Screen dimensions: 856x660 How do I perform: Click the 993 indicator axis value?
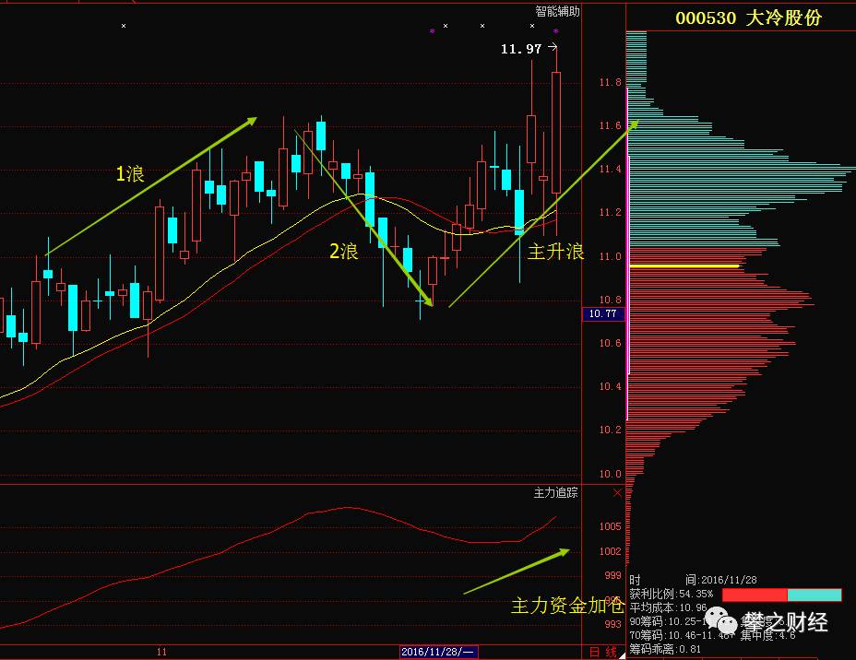tap(612, 625)
